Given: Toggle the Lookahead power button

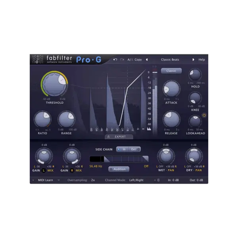Looking at the screenshot, I should tap(204, 115).
